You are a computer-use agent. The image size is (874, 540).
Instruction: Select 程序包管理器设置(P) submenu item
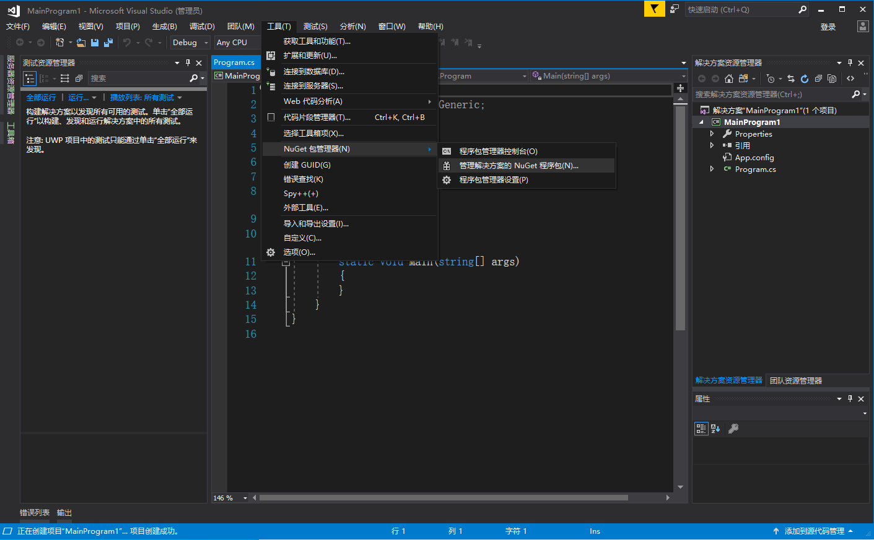tap(527, 180)
